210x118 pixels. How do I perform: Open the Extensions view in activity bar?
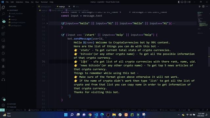(3, 34)
